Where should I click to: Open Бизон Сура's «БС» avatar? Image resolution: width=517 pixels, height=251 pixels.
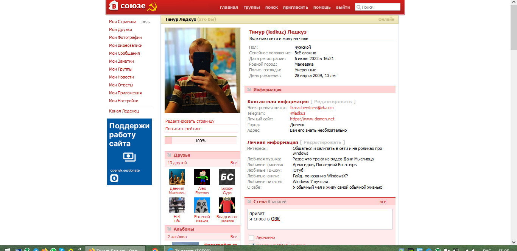tap(227, 177)
